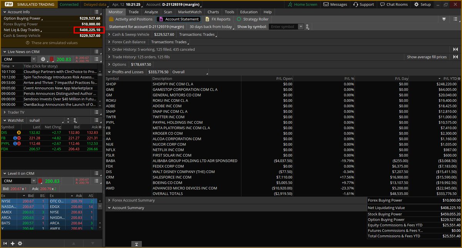Image resolution: width=462 pixels, height=248 pixels.
Task: Expand Forex Cash Balance section
Action: point(109,42)
